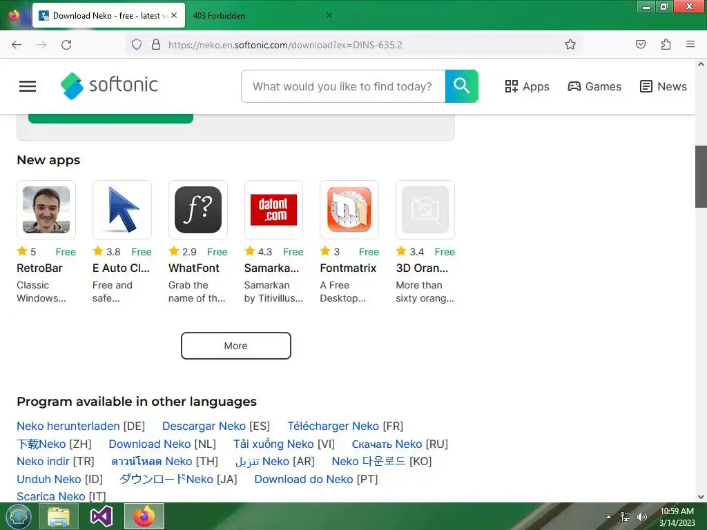707x530 pixels.
Task: Open the Games section
Action: click(x=594, y=86)
